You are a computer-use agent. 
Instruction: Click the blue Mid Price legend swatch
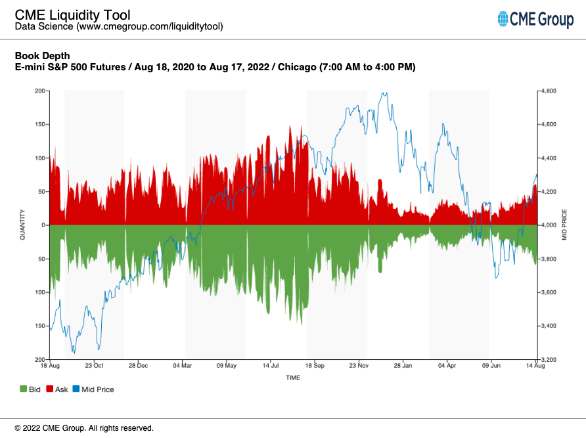[76, 389]
